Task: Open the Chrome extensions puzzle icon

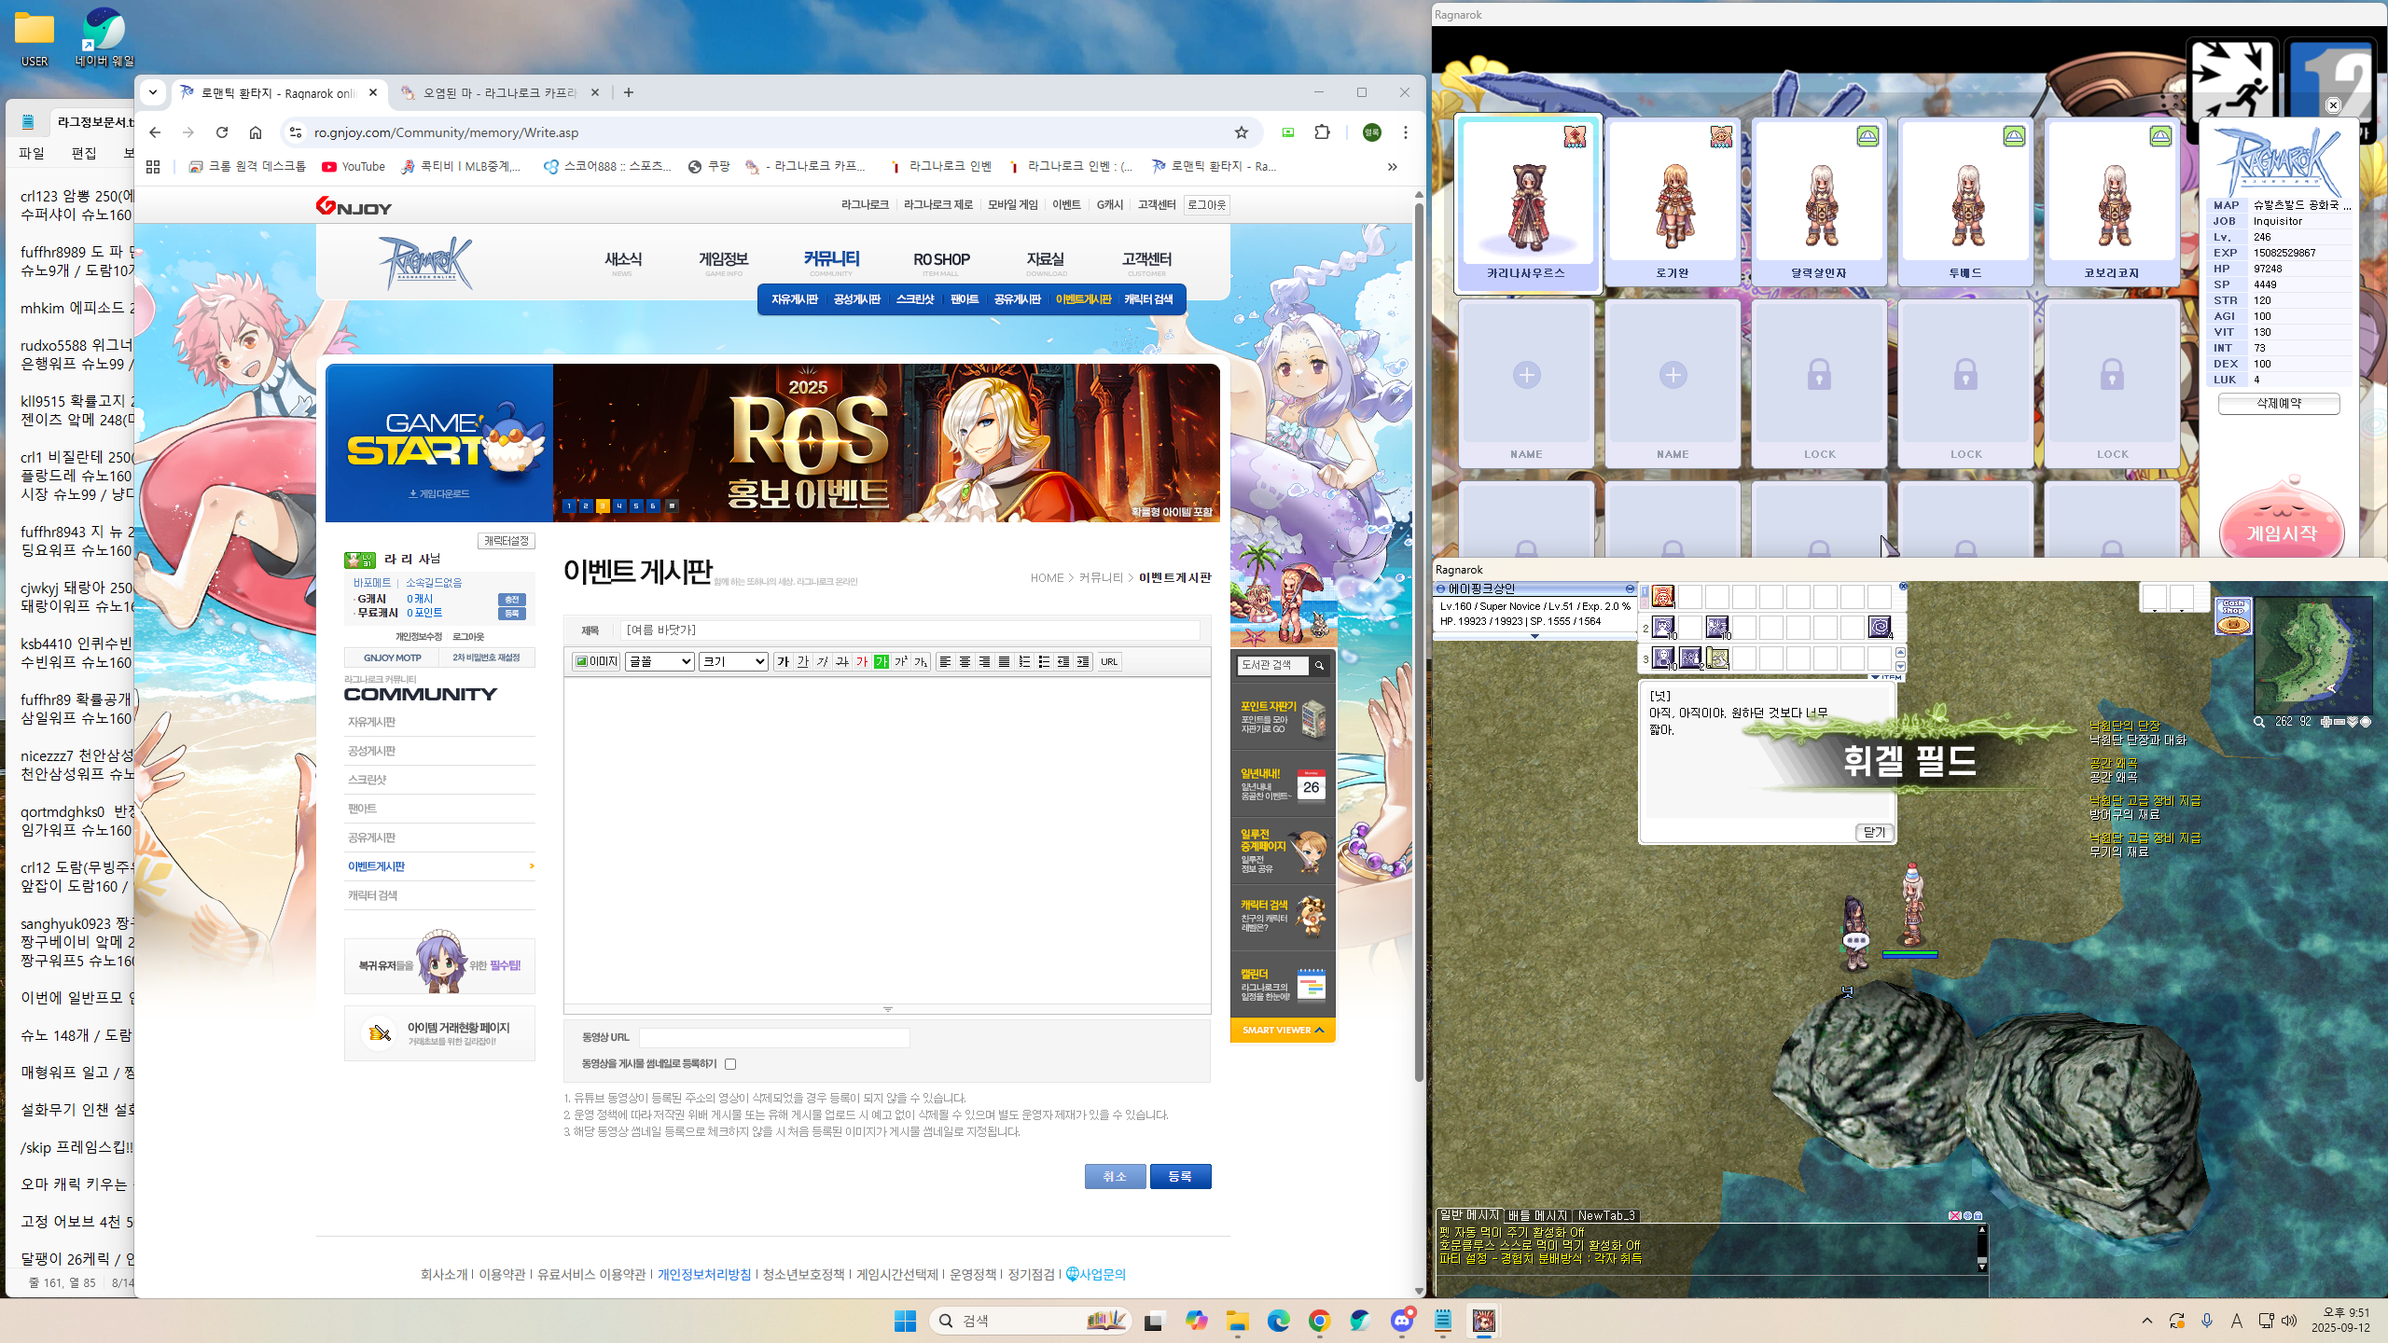Action: click(x=1322, y=132)
